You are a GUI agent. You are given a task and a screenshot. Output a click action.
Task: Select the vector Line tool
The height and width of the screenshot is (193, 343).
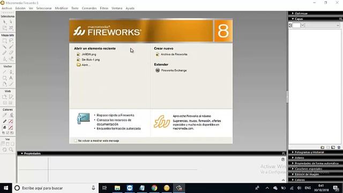click(5, 72)
